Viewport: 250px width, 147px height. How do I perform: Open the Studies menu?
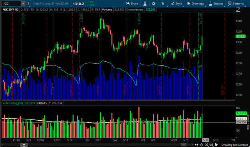point(216,4)
